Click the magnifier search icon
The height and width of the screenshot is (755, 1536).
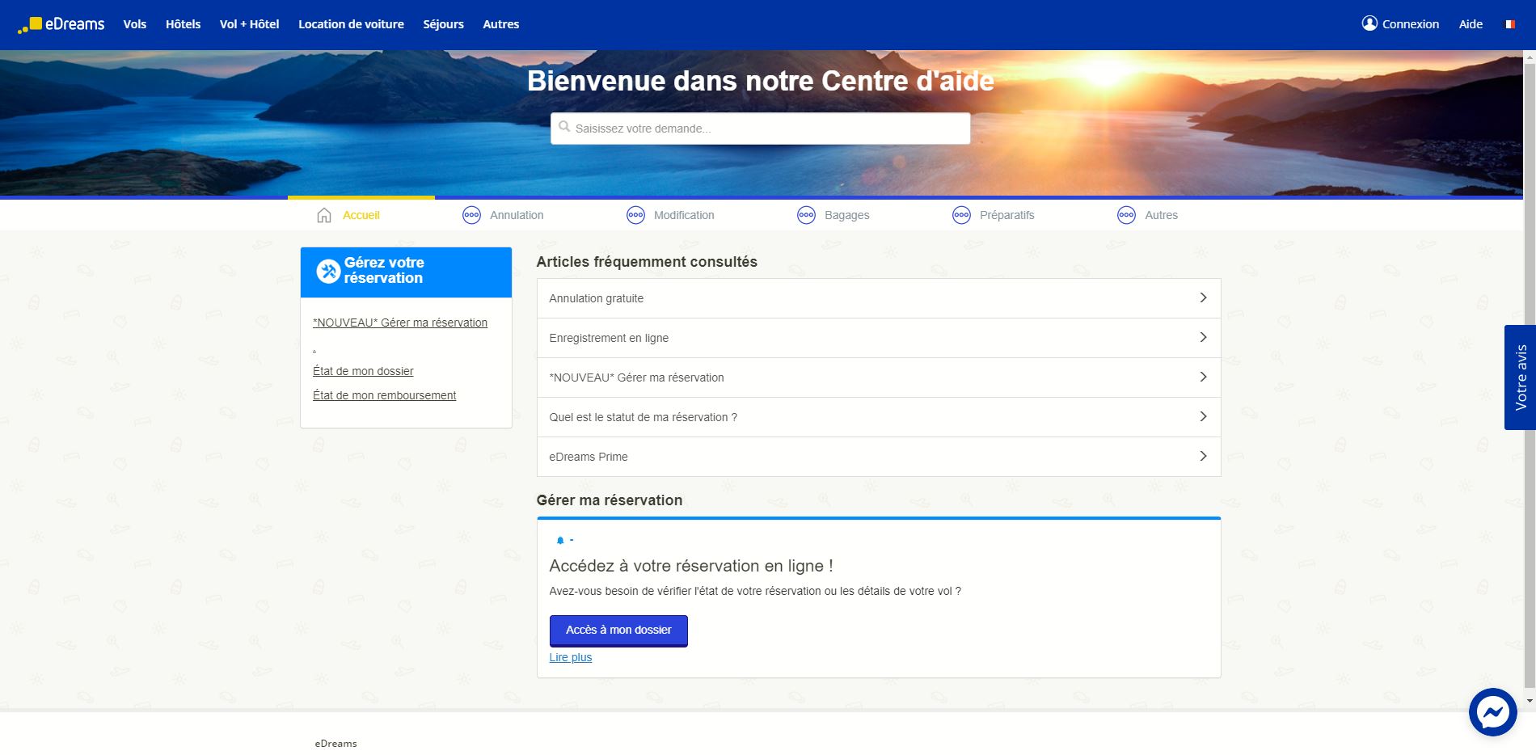(x=564, y=127)
